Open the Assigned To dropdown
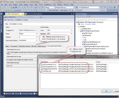This screenshot has height=98, width=119. point(37,30)
